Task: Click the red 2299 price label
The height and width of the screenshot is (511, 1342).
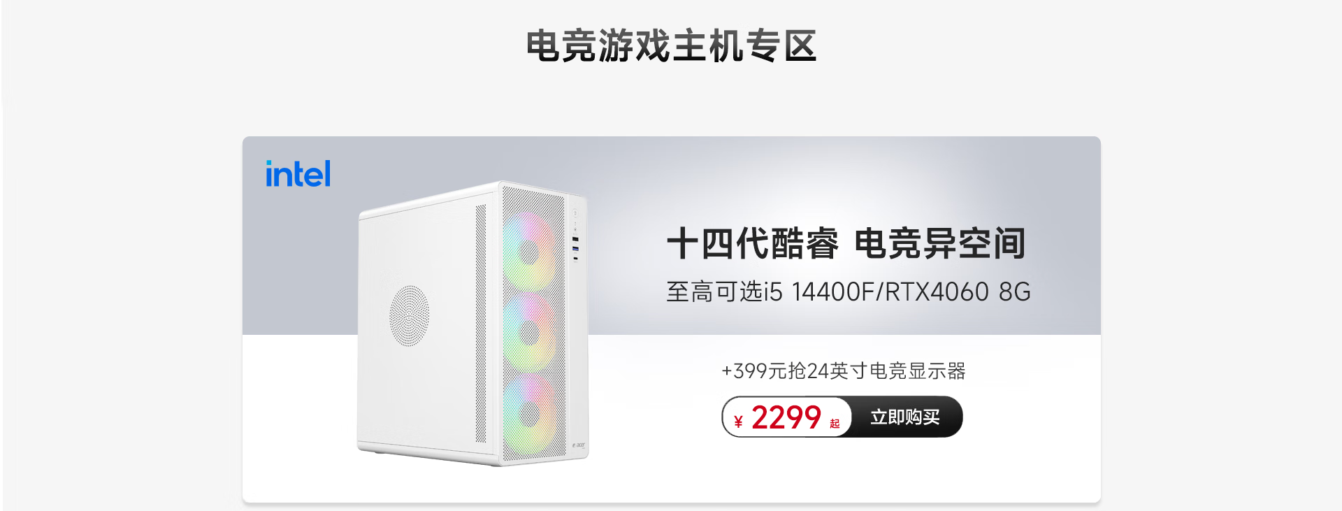Action: [x=786, y=418]
